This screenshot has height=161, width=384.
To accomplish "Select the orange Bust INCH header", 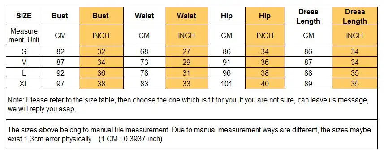I will tap(101, 16).
